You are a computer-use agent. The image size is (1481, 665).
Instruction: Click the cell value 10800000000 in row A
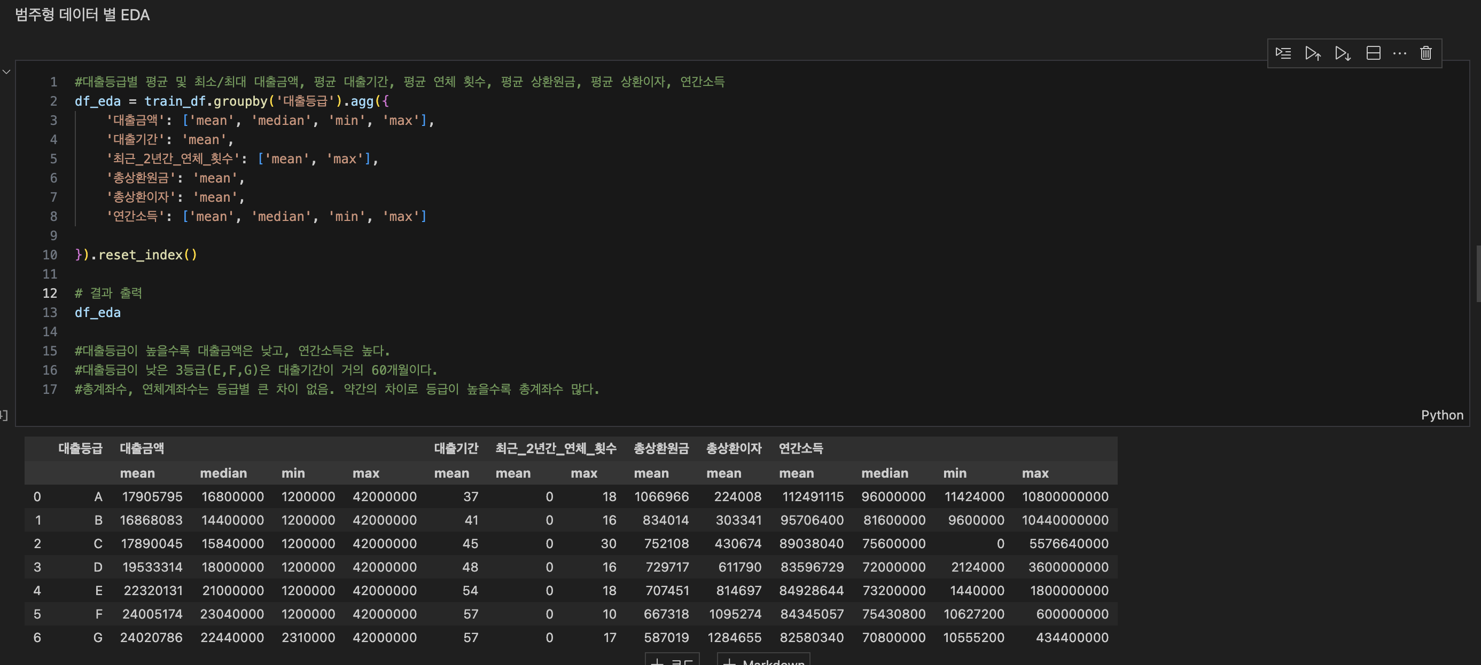1065,497
